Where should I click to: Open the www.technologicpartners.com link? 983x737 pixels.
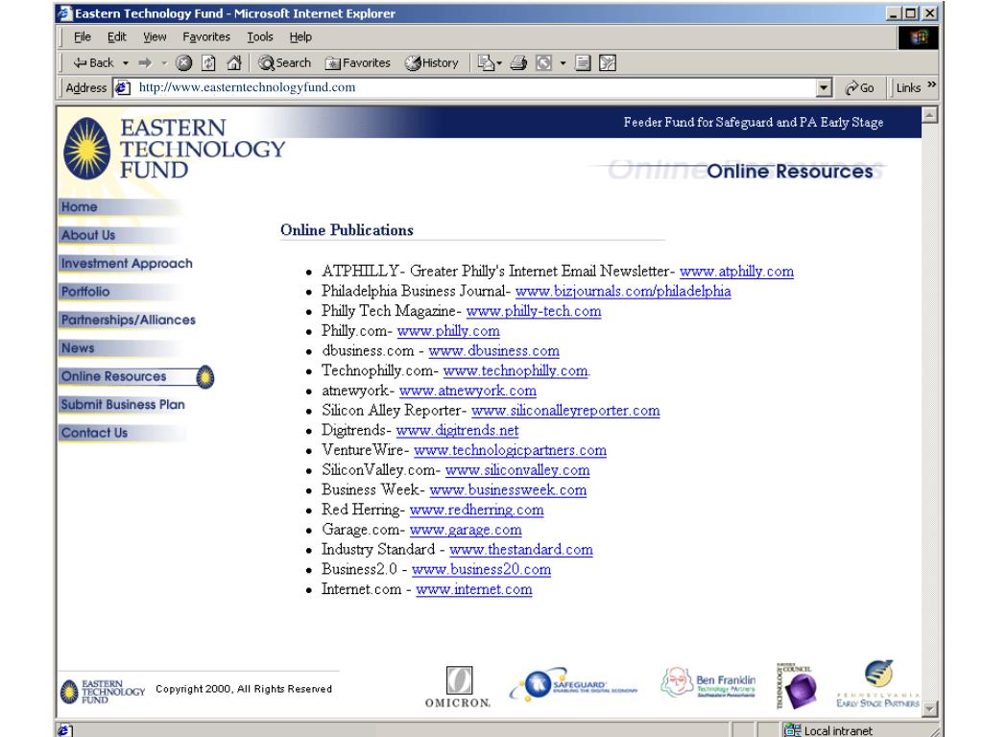[511, 451]
